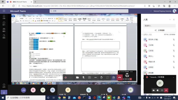Open the Activity (活動) sidebar icon
178x100 pixels.
[4, 17]
